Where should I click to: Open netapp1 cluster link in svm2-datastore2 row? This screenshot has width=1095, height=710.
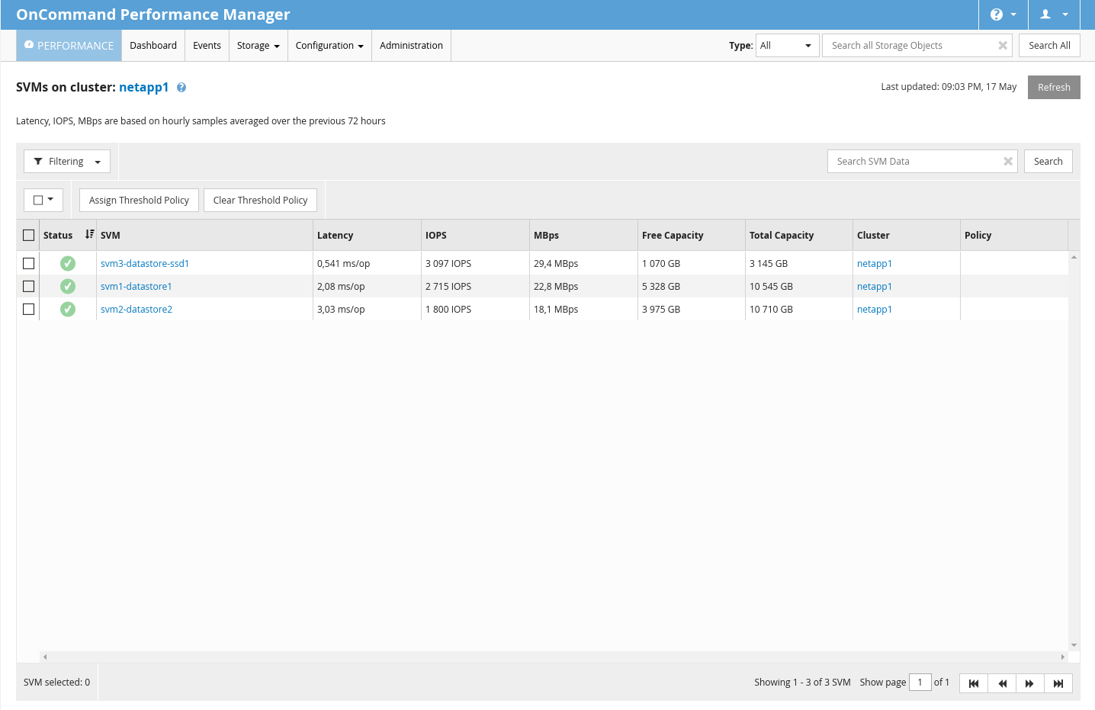click(x=875, y=309)
